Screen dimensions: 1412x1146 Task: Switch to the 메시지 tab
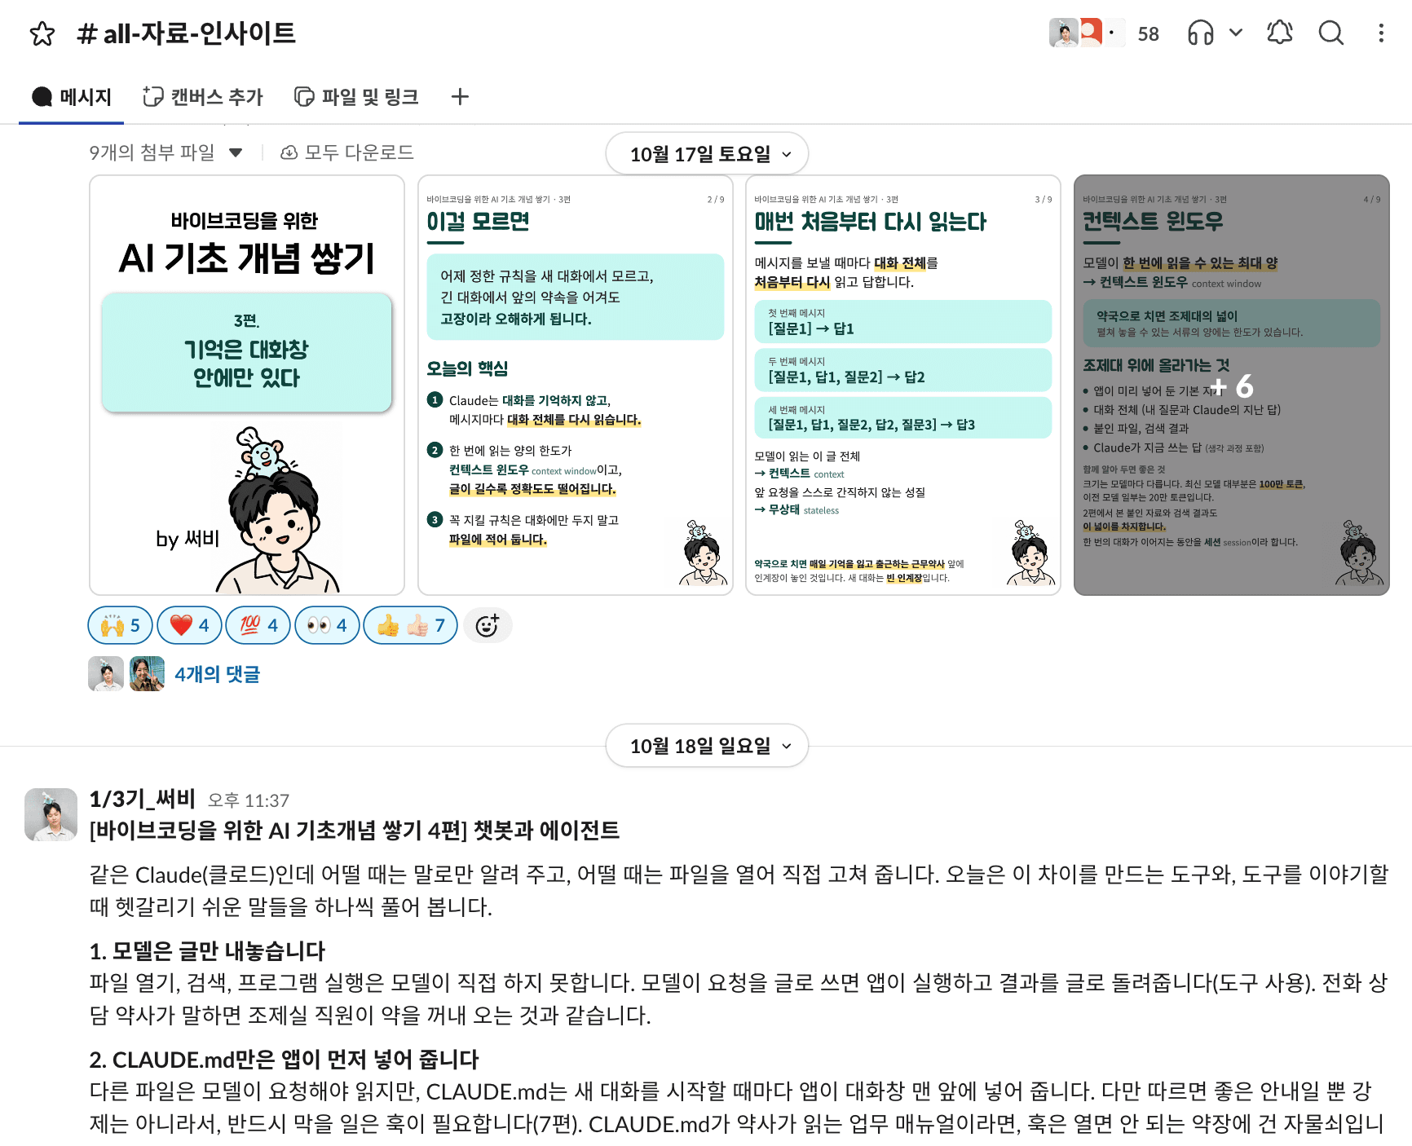72,97
